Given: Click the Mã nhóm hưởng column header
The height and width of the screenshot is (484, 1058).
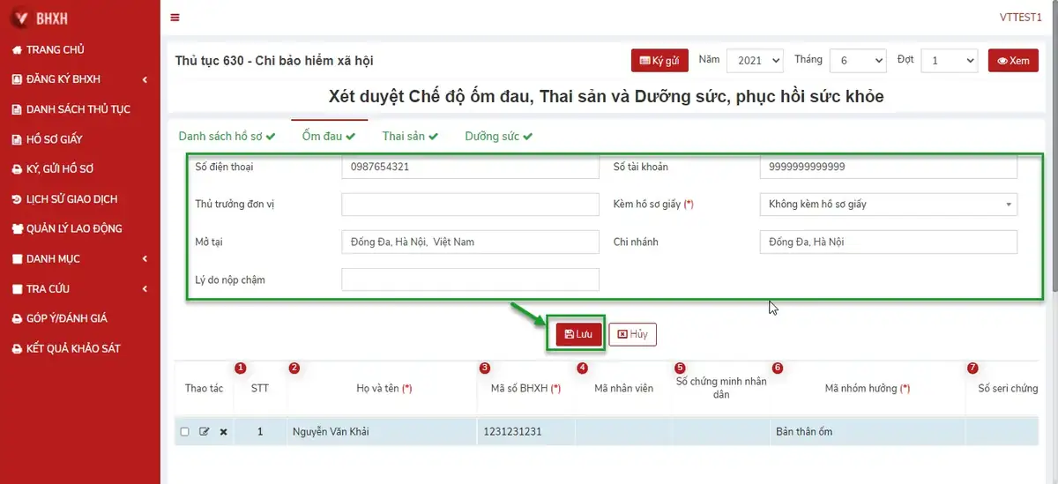Looking at the screenshot, I should point(868,388).
